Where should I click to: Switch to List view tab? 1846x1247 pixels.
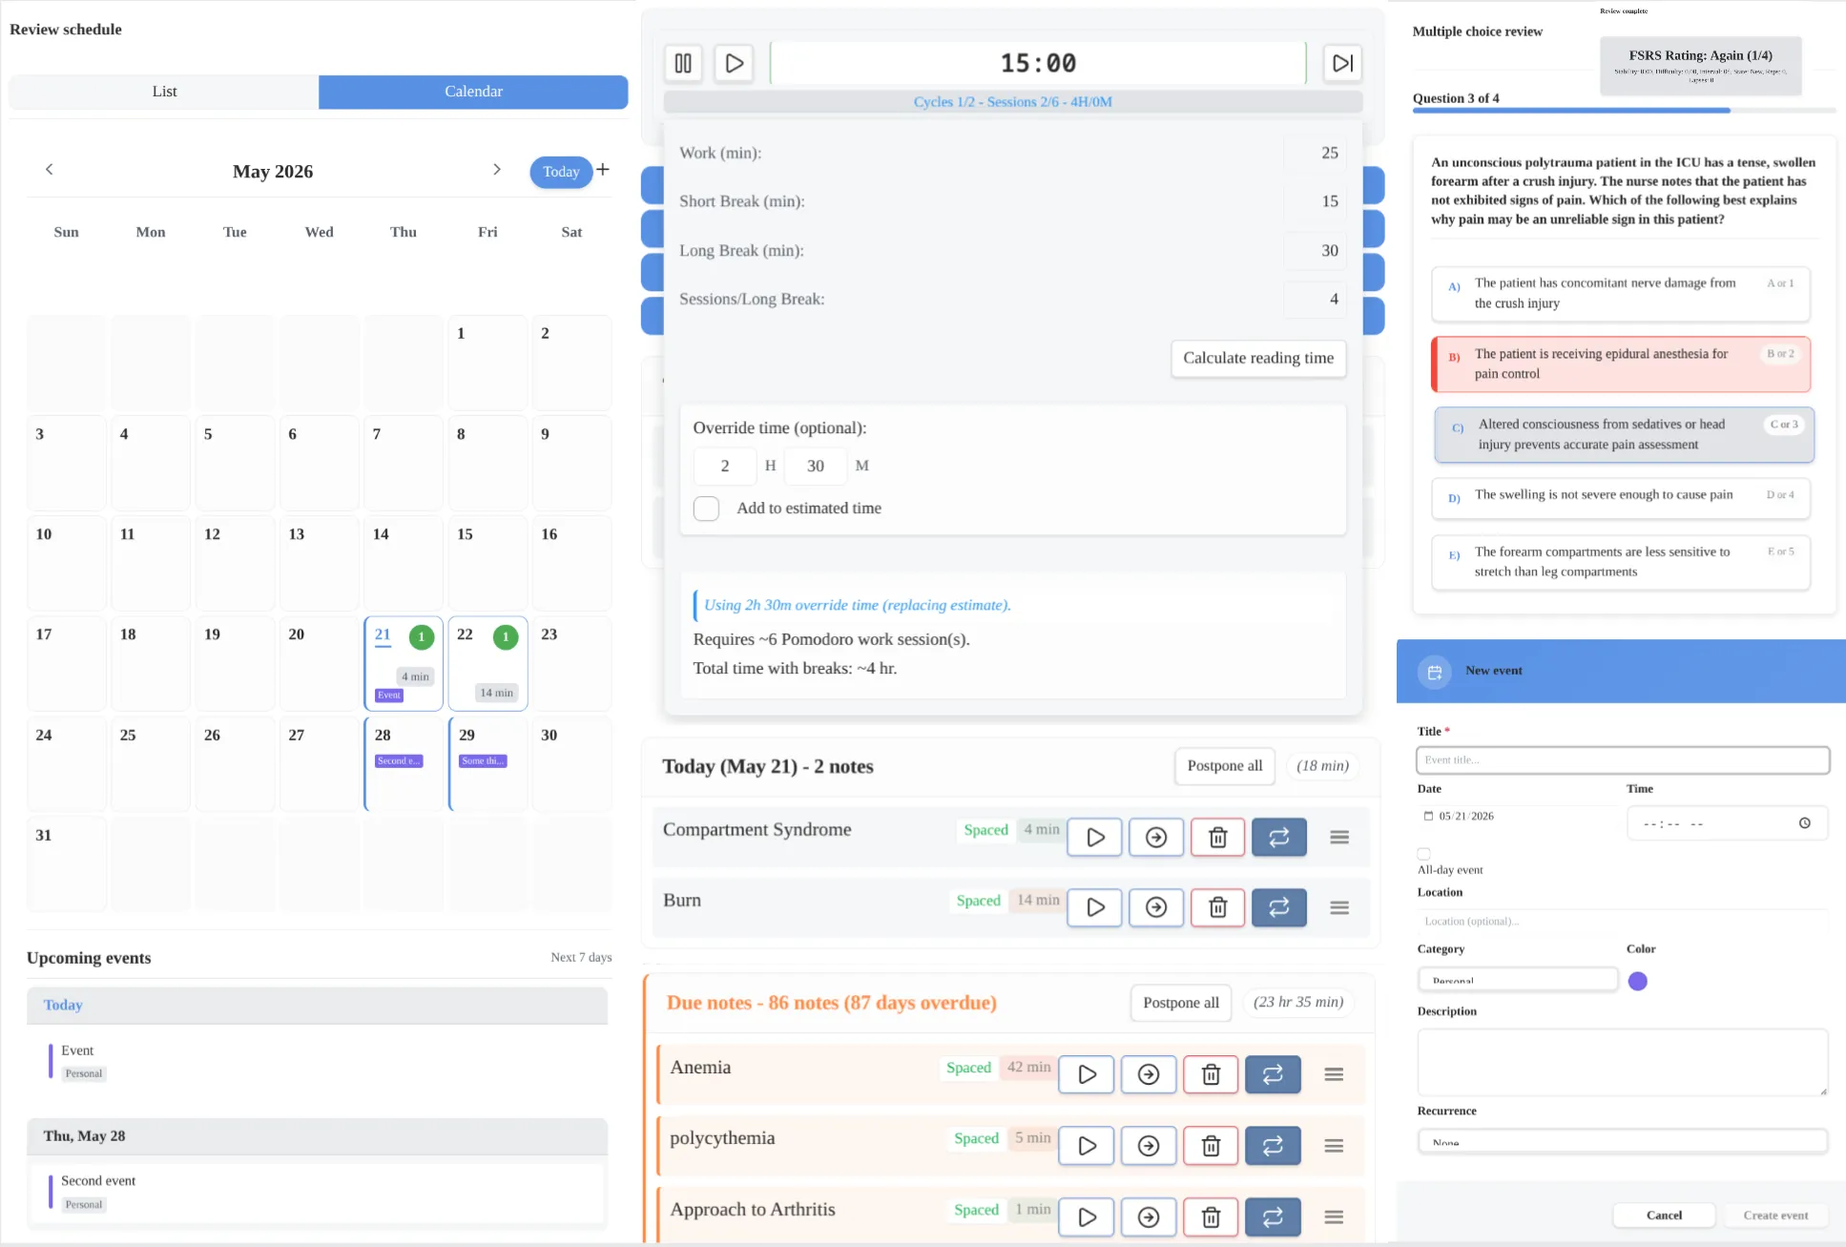pos(164,92)
